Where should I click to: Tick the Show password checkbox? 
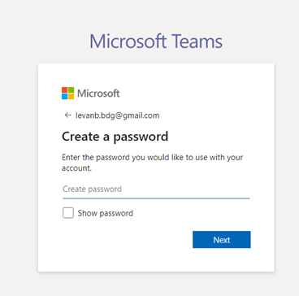68,213
